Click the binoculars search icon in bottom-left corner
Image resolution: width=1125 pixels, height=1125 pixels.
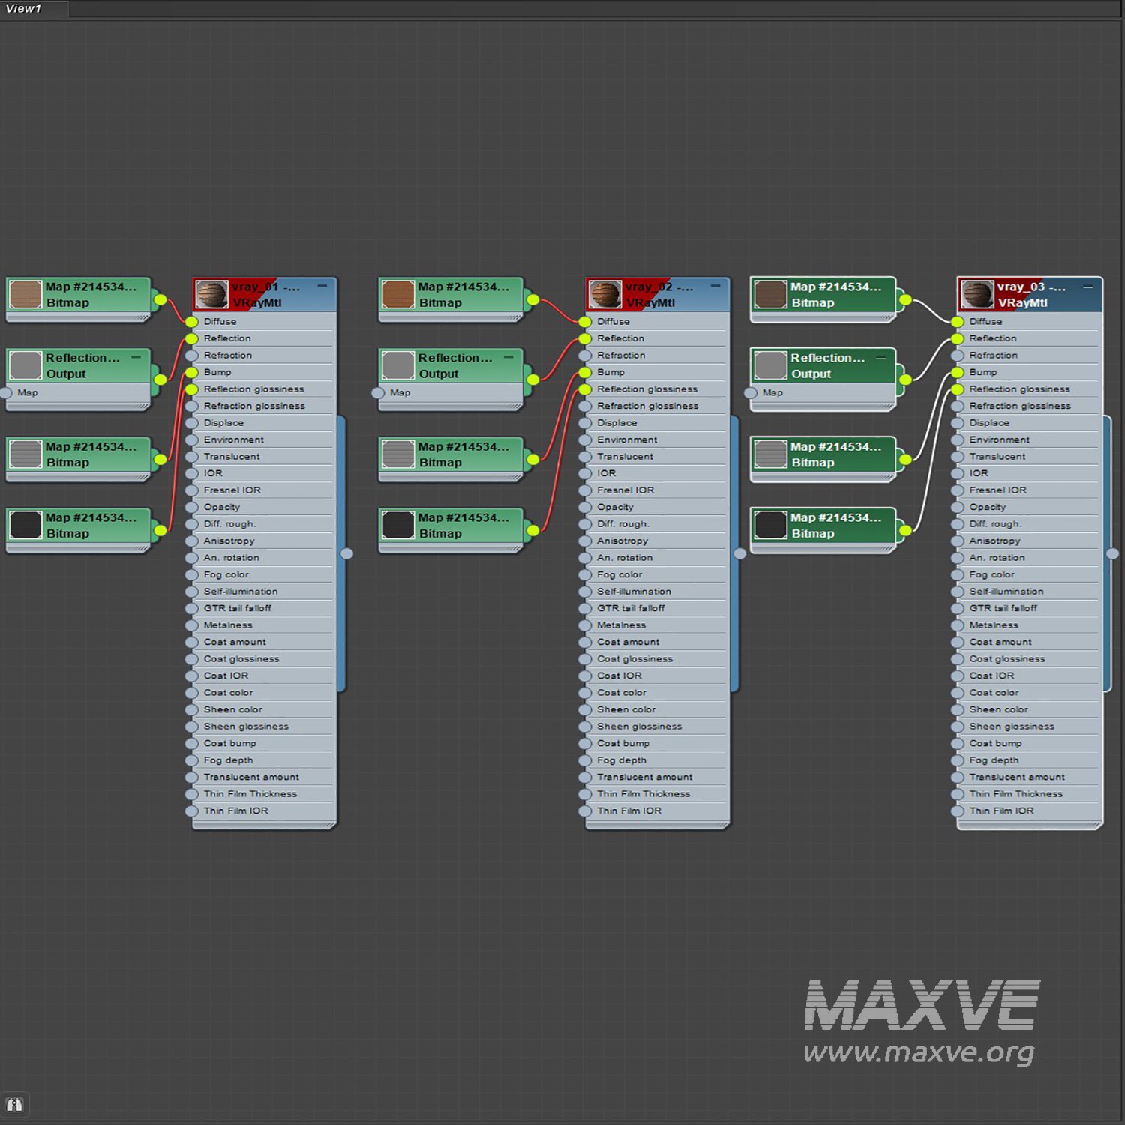click(14, 1104)
